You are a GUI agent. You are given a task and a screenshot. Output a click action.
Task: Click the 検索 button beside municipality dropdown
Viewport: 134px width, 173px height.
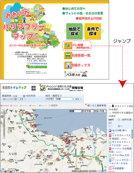(21, 99)
